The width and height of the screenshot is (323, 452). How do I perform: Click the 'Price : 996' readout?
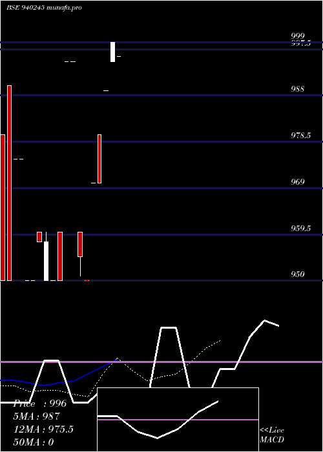pyautogui.click(x=40, y=404)
